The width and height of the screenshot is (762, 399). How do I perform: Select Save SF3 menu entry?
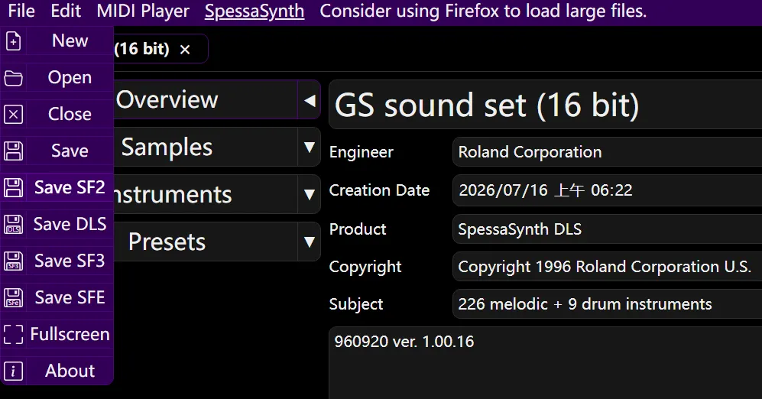tap(57, 261)
